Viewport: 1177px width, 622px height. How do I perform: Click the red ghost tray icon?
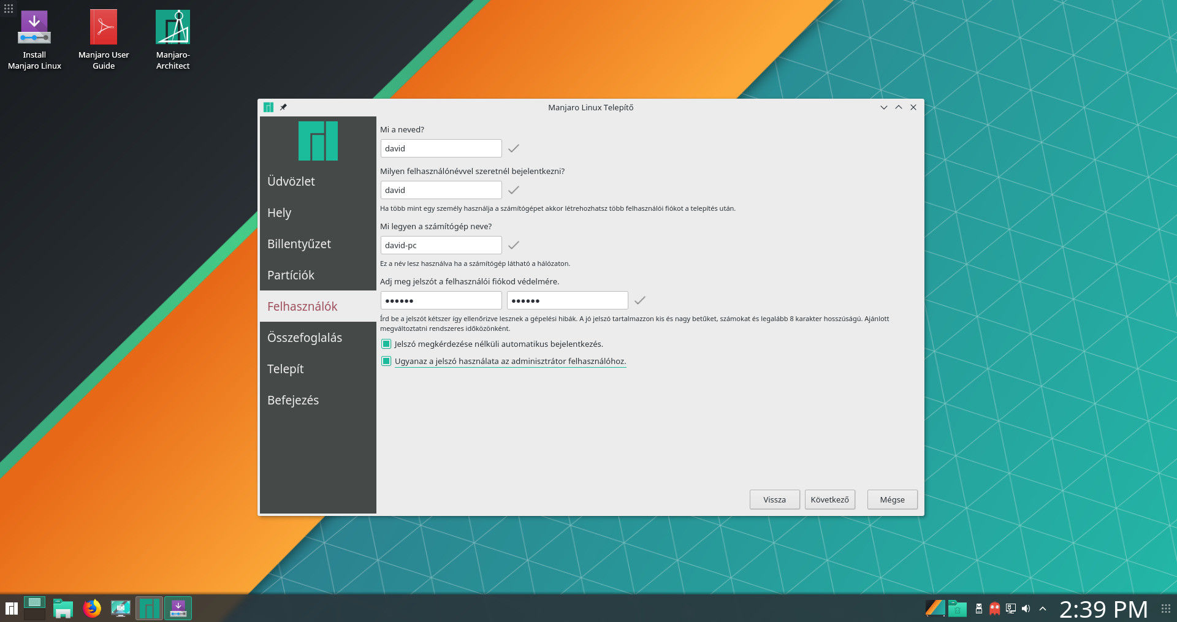tap(995, 609)
